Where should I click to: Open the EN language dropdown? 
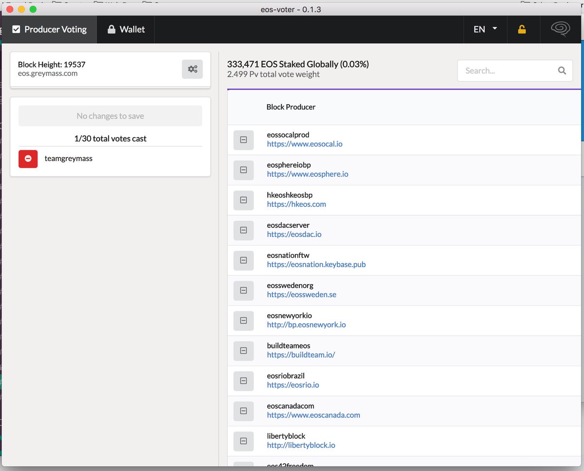tap(485, 29)
